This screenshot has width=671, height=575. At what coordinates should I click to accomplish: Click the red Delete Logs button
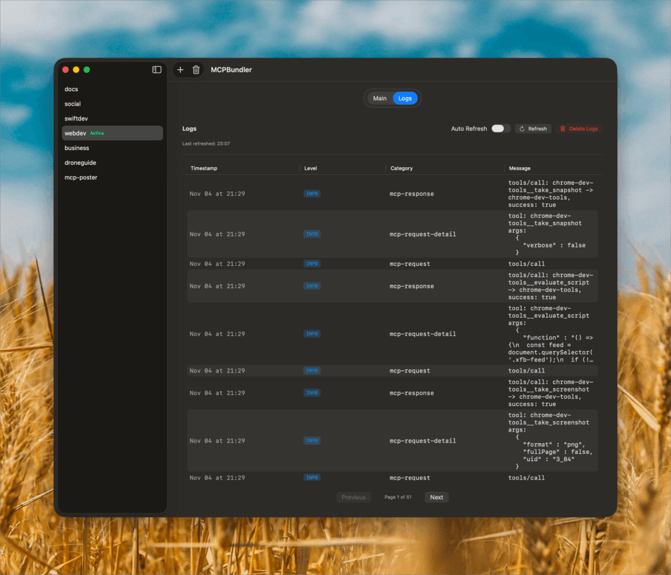coord(579,129)
